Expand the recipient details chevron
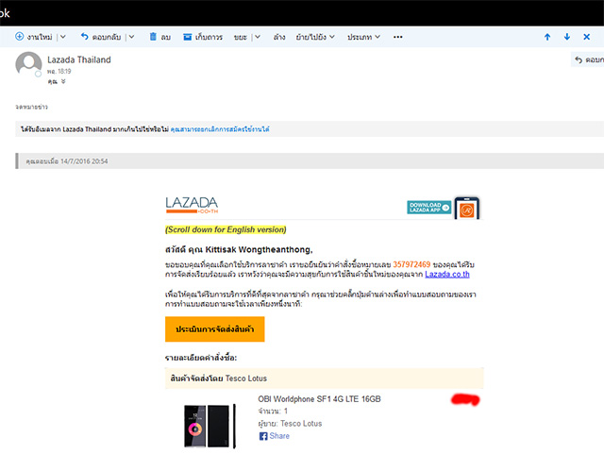Screen dimensions: 604x454 click(63, 81)
